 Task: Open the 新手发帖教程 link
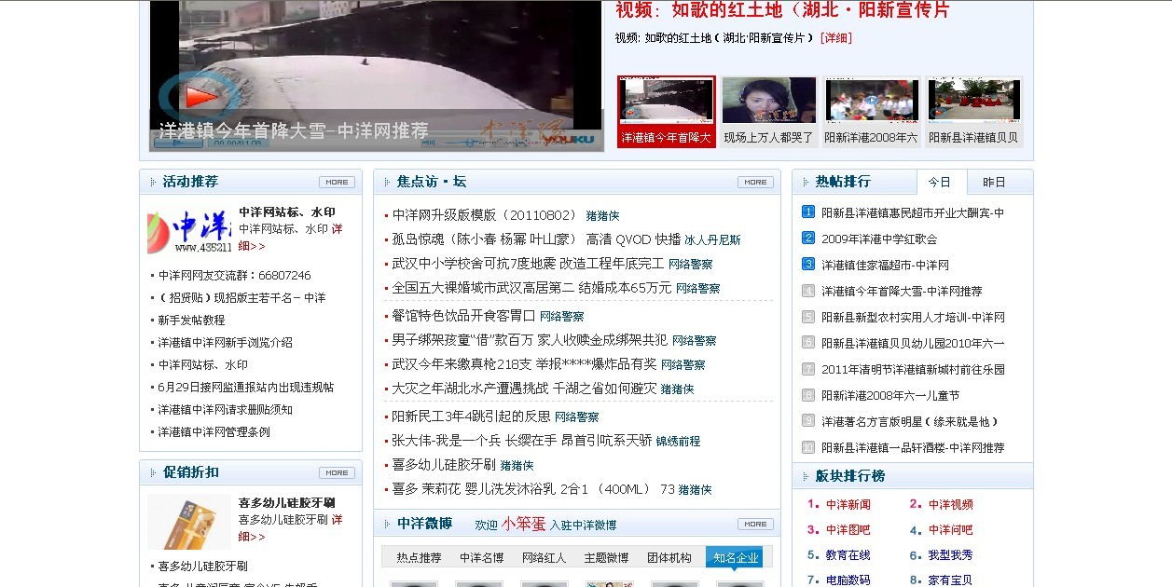point(191,321)
